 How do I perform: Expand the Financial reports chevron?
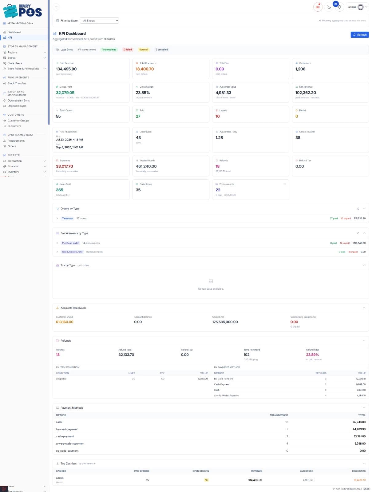pyautogui.click(x=45, y=166)
